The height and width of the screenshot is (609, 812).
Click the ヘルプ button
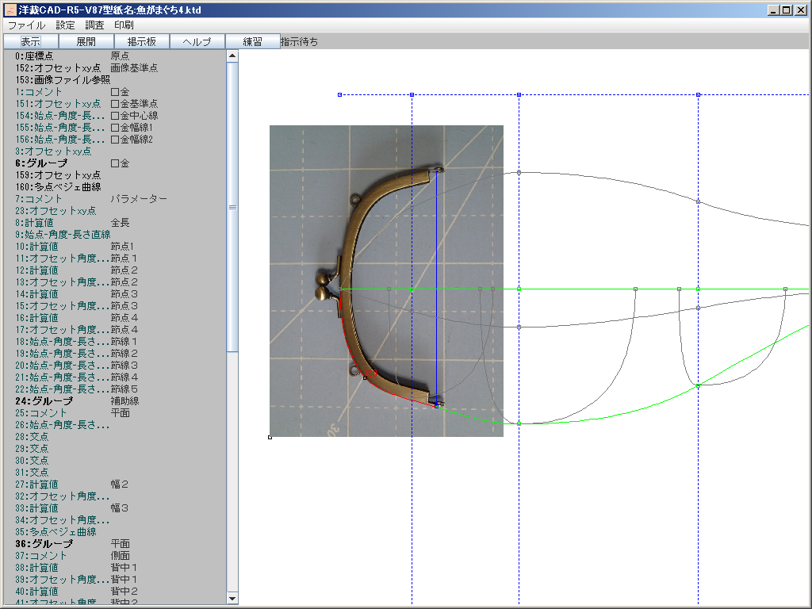(197, 41)
